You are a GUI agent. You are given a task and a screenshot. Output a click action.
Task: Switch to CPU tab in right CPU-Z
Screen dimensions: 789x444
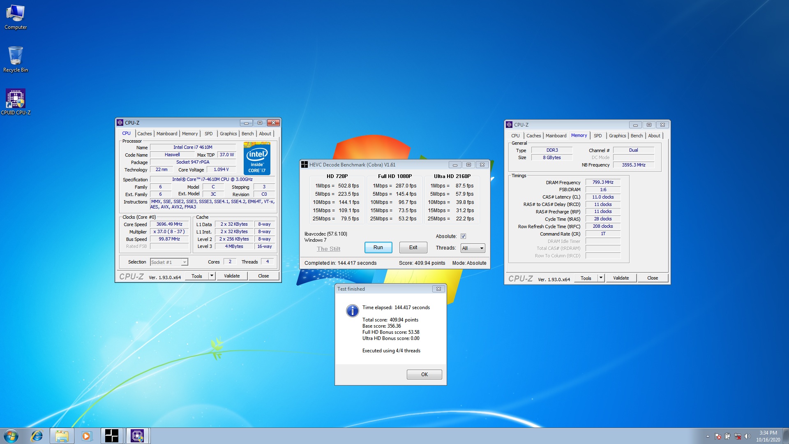click(515, 136)
